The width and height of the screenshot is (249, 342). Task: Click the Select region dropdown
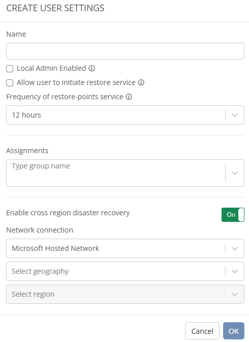[x=125, y=294]
